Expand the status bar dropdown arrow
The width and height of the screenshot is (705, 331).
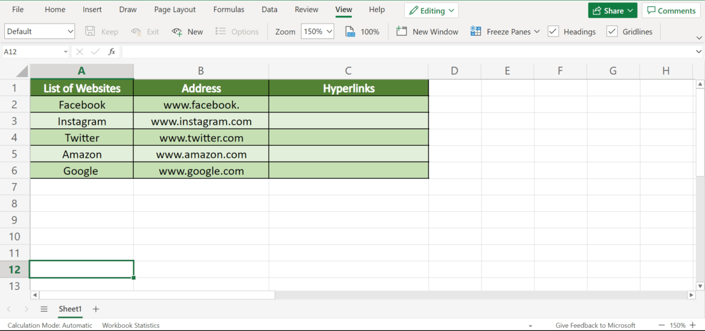coord(531,326)
